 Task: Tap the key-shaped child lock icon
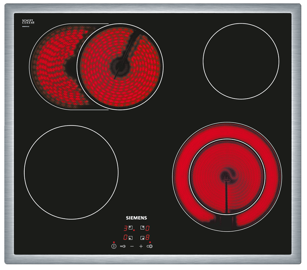pos(123,246)
